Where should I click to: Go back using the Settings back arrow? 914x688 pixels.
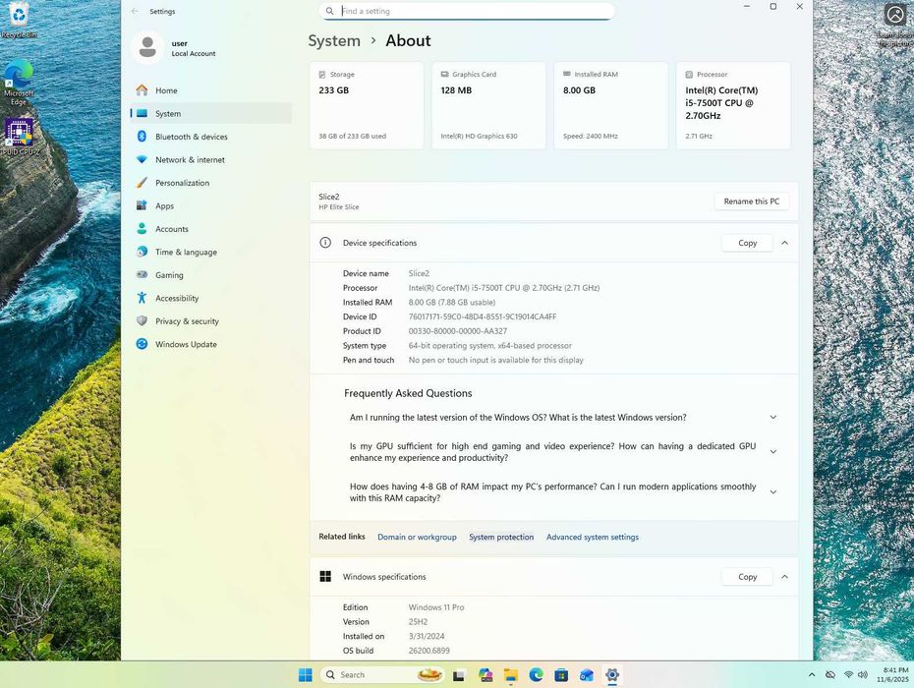[x=136, y=11]
